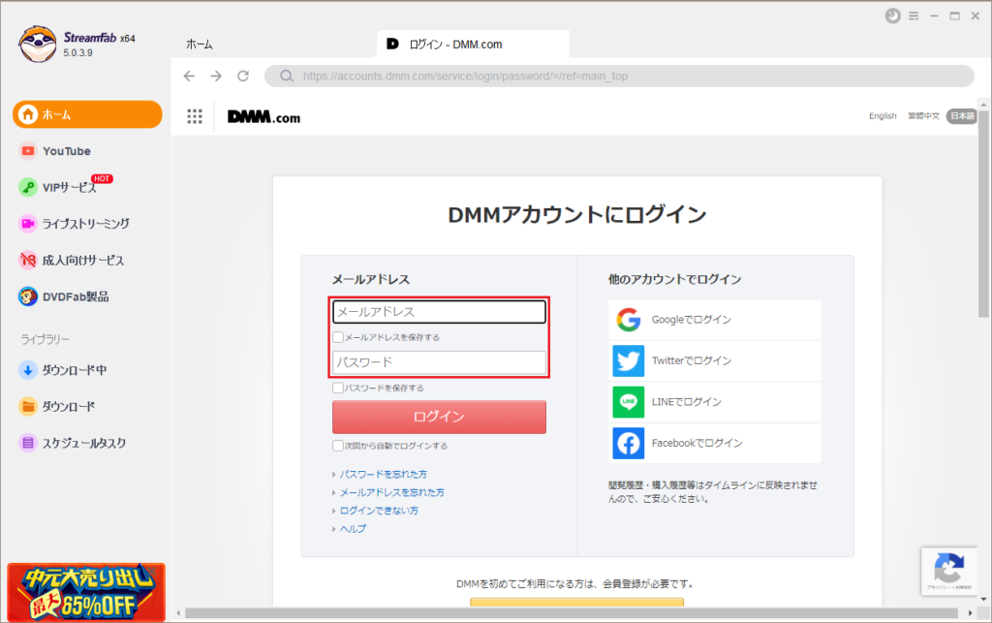Open the adult services (成人向けサービス) entry

coord(72,260)
